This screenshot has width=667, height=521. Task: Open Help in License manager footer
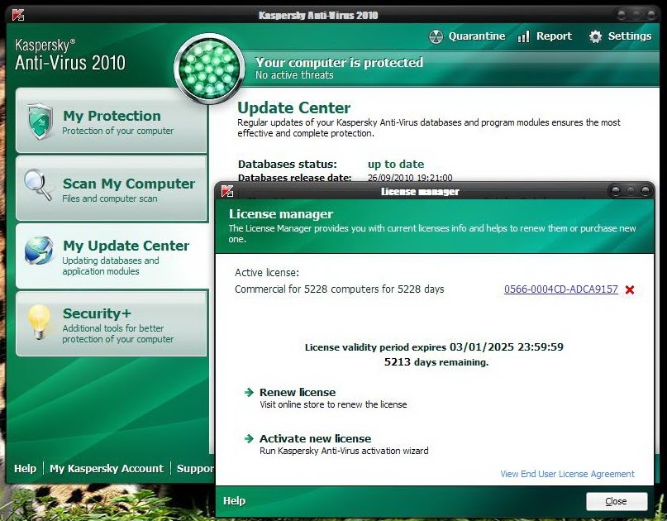click(235, 501)
